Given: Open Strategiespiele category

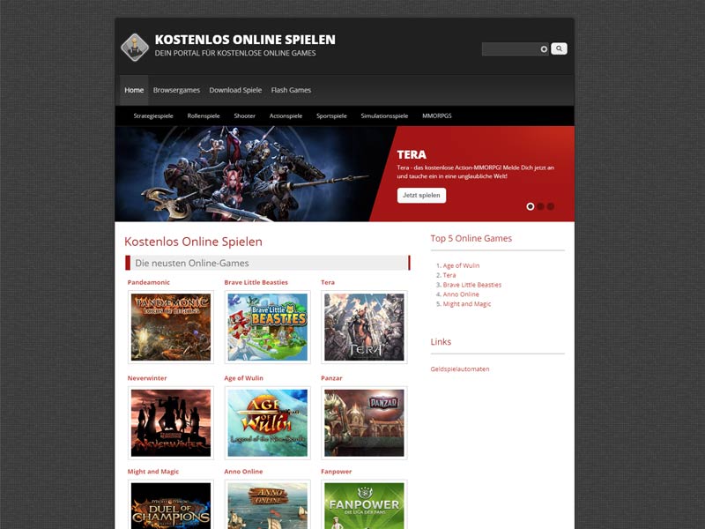Looking at the screenshot, I should pyautogui.click(x=153, y=115).
